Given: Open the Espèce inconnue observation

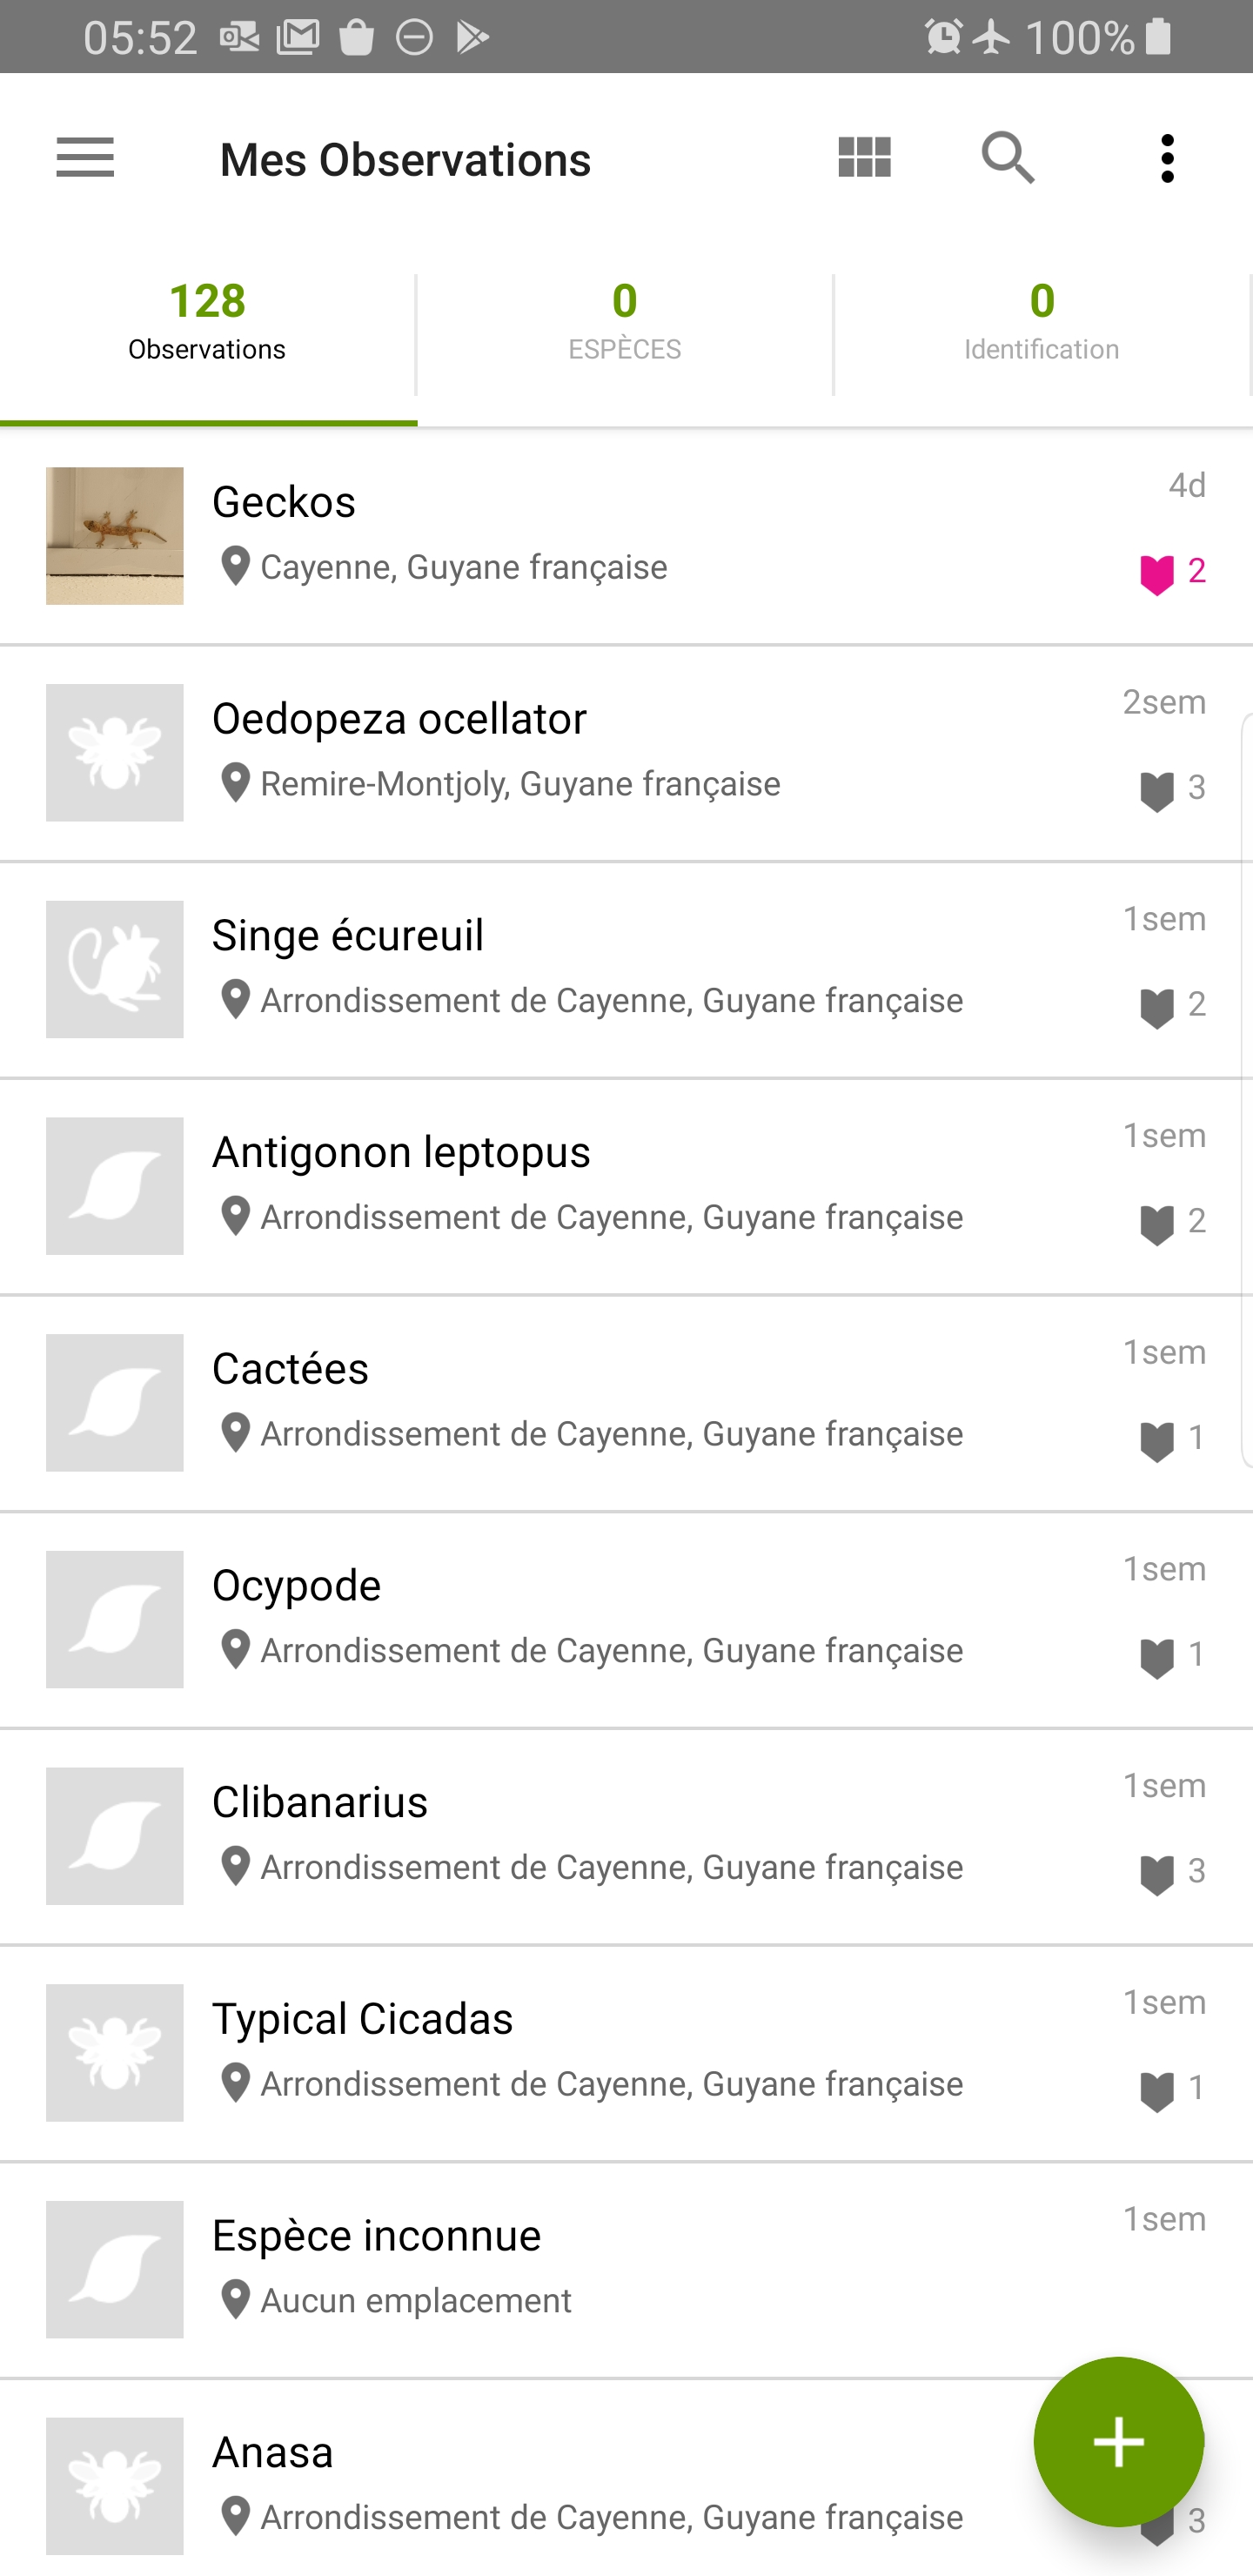Looking at the screenshot, I should pyautogui.click(x=600, y=2268).
